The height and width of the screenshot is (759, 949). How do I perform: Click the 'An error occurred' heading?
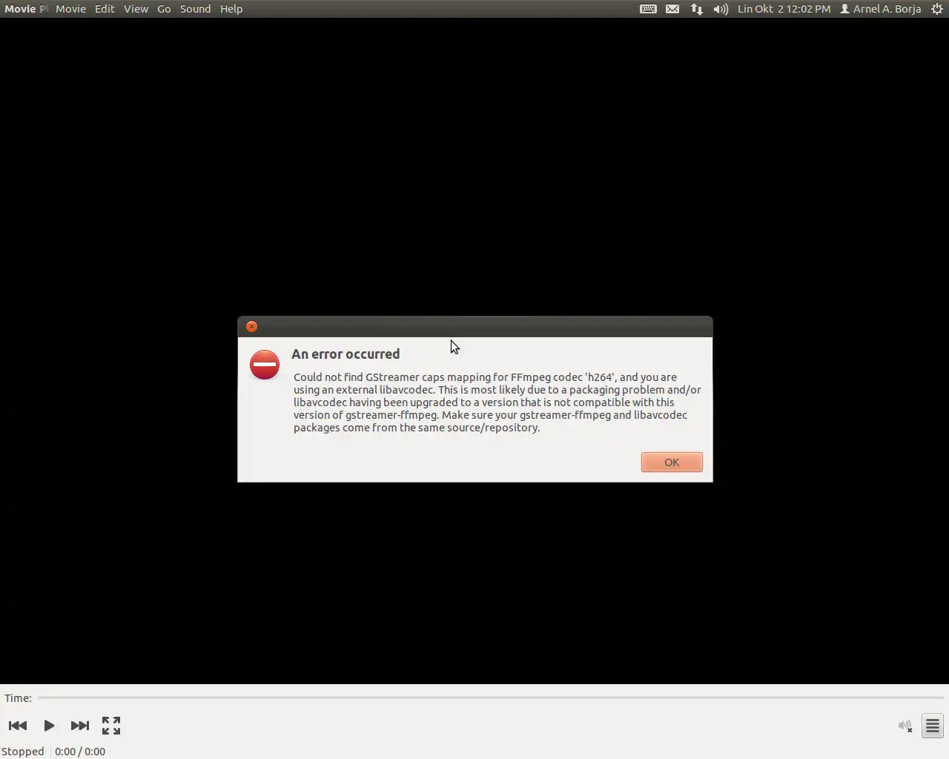coord(345,354)
